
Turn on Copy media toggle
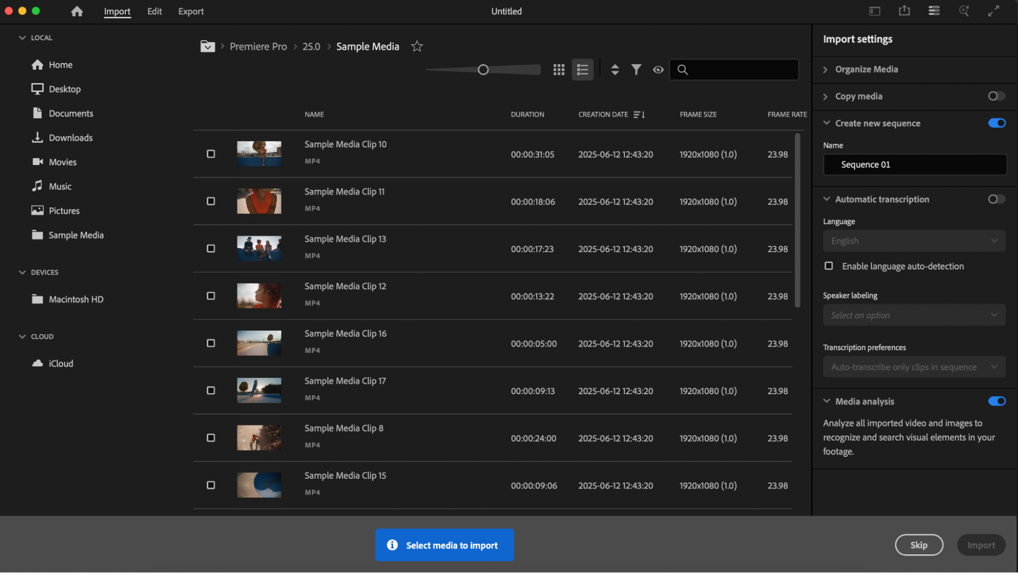997,96
